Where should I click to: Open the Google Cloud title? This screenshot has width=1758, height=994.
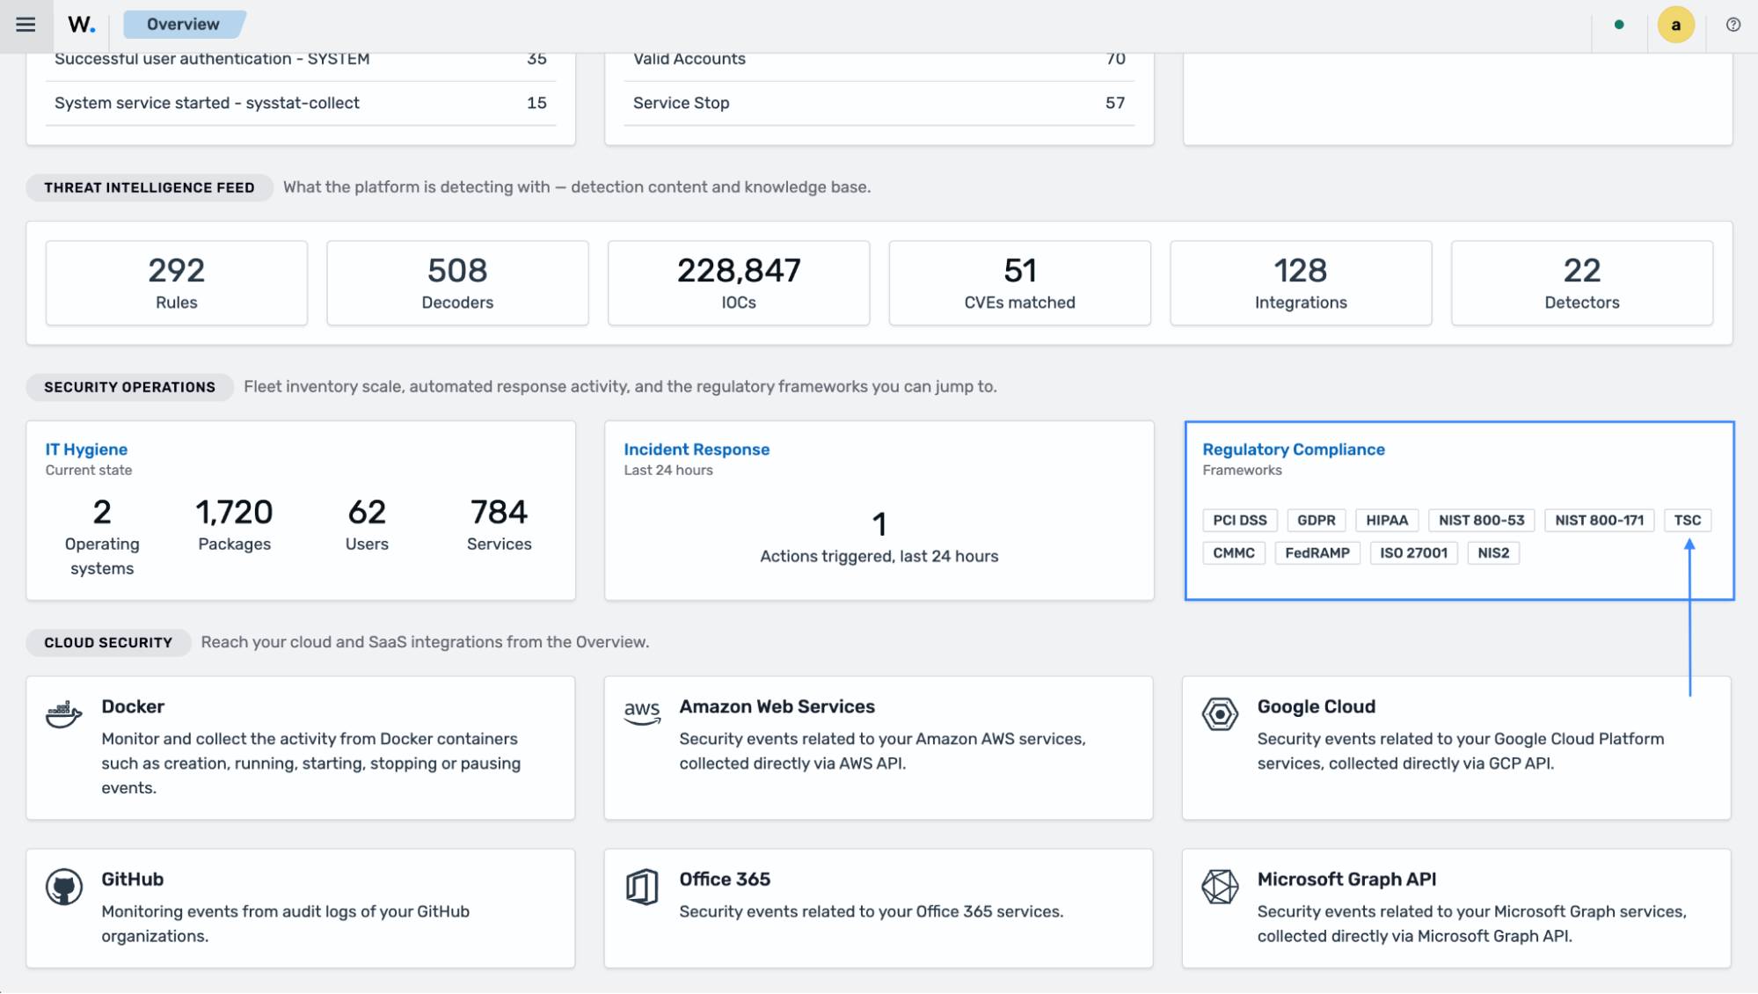[x=1316, y=706]
